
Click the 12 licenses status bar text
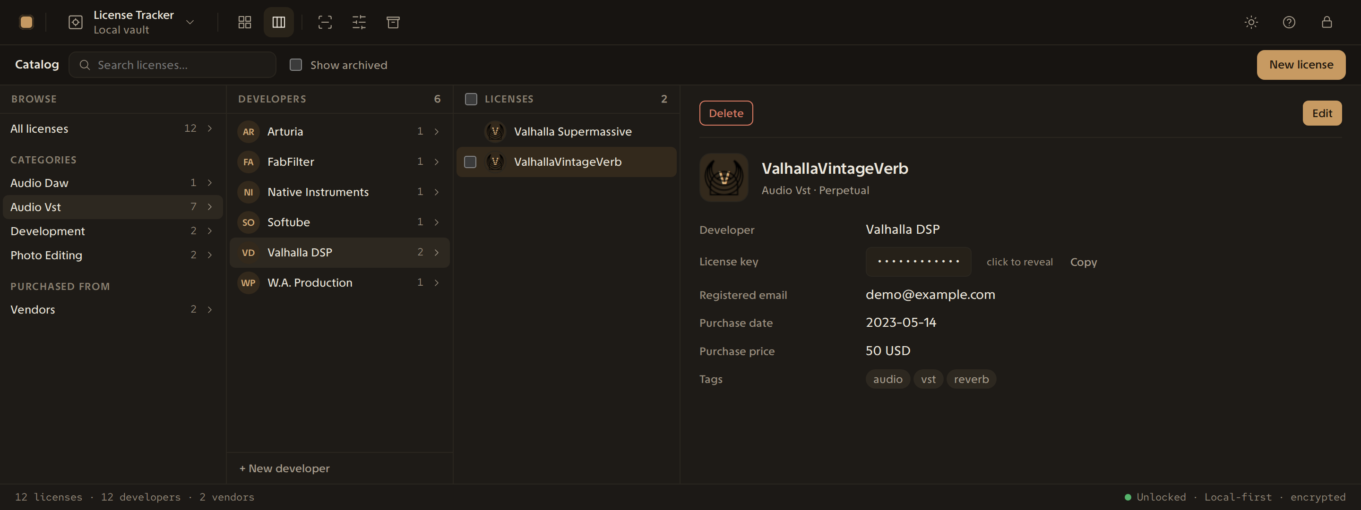click(49, 497)
